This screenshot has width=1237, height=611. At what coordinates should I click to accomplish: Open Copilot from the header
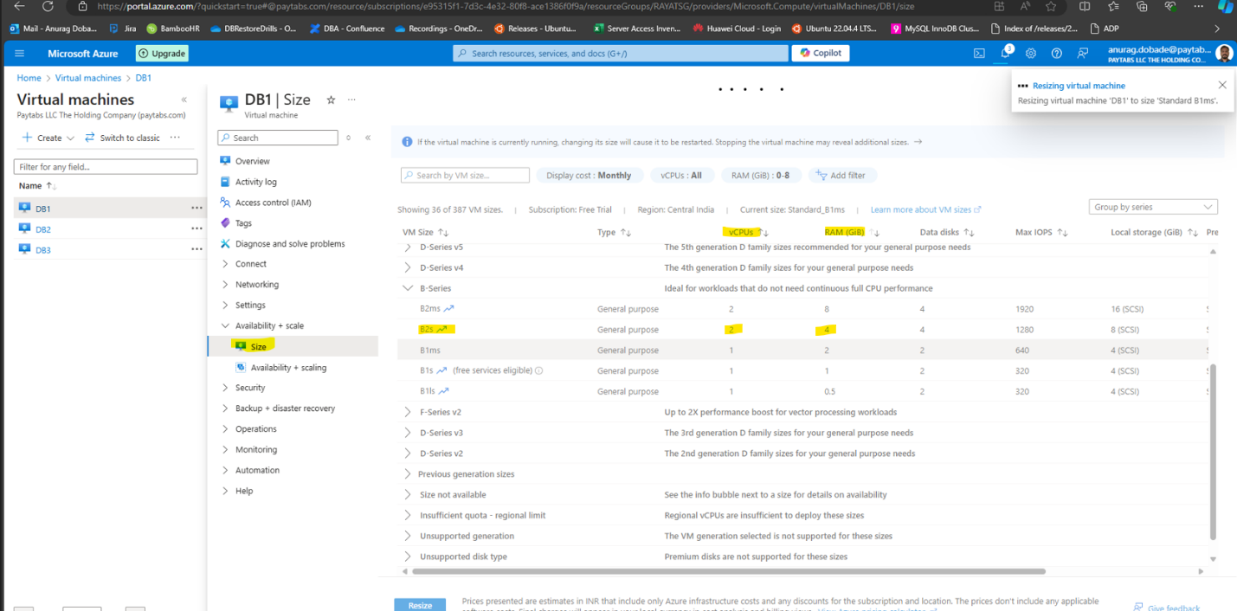pos(821,54)
